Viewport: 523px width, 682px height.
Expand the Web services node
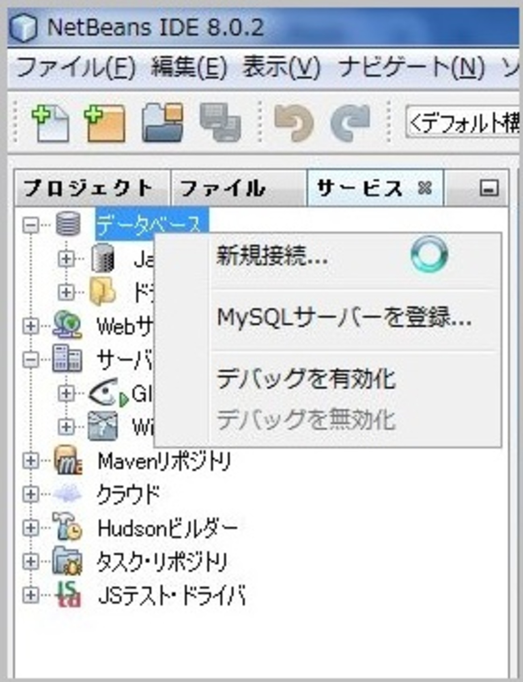(x=31, y=326)
